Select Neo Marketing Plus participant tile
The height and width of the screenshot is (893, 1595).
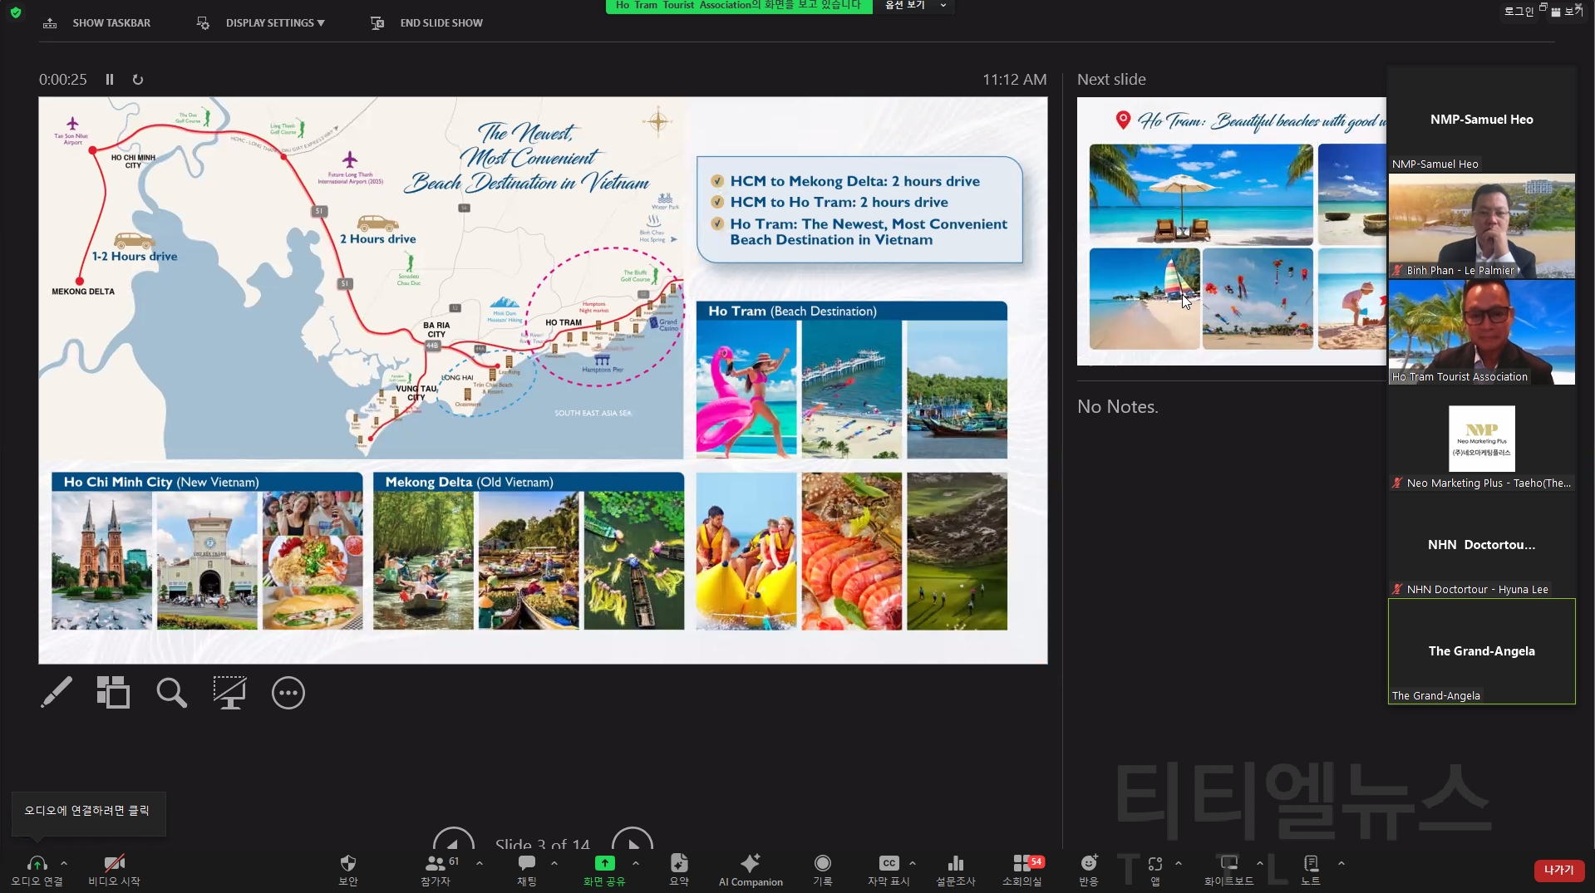tap(1481, 439)
